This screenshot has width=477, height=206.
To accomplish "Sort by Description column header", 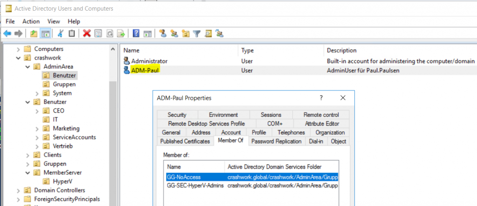I will point(341,51).
